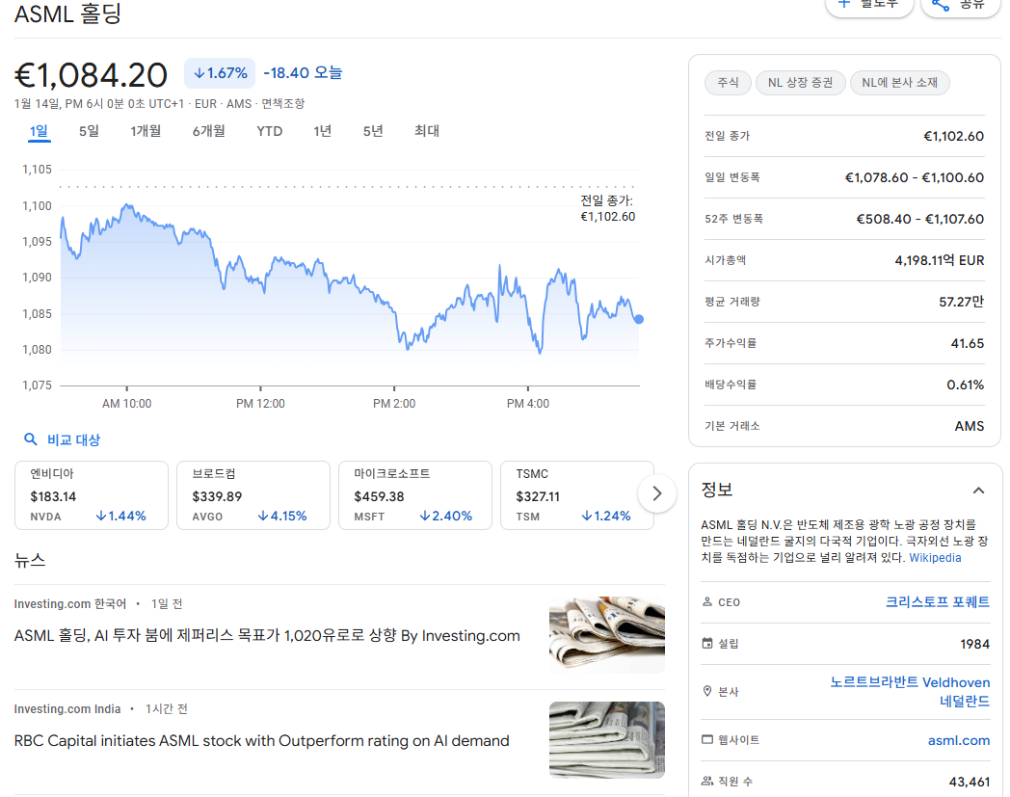Open the 마이크로소프트 MSFT comparison card

[x=414, y=494]
